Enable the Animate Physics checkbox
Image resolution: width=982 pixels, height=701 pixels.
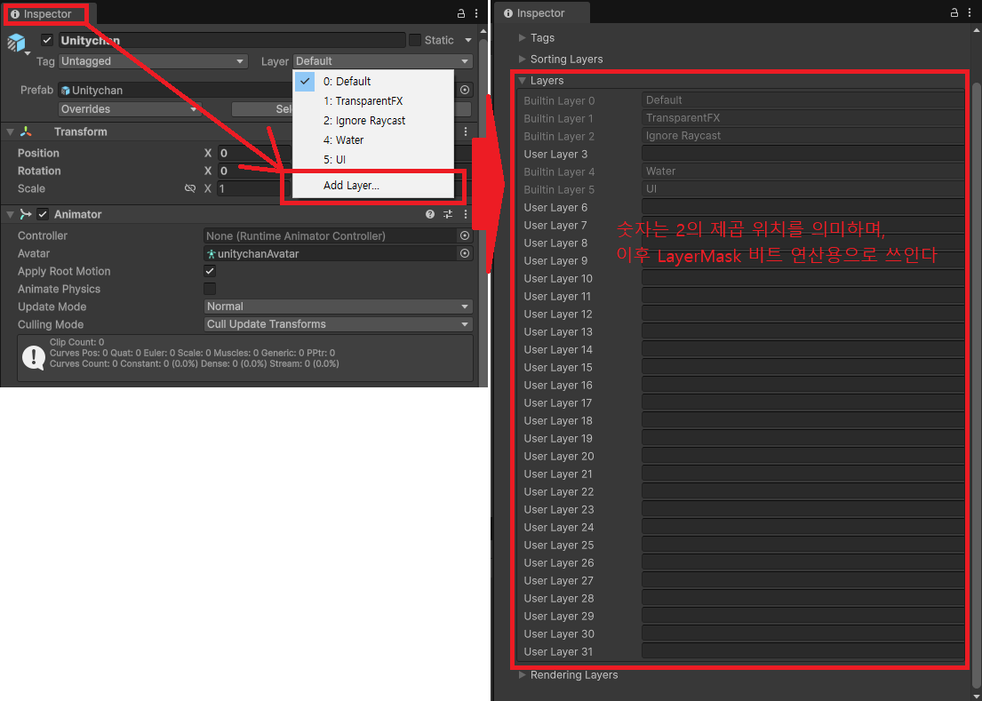coord(210,289)
